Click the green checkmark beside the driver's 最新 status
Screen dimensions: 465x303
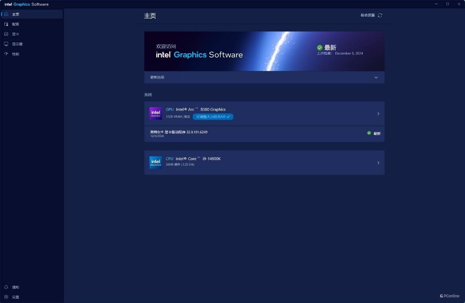[x=369, y=133]
